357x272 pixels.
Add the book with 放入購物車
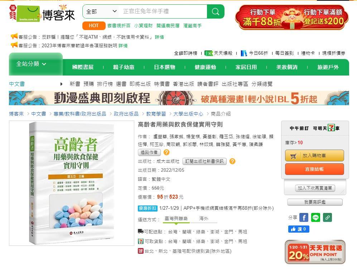click(314, 156)
